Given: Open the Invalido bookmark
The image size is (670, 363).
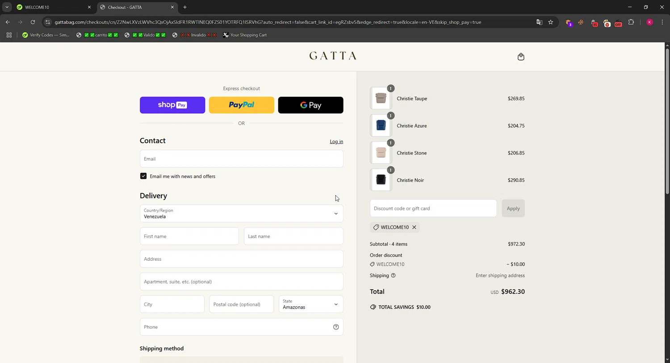Looking at the screenshot, I should coord(194,35).
